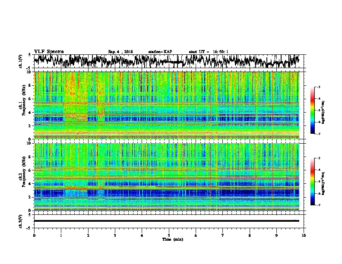Click the time axis tick label "9"
342x264 pixels.
pyautogui.click(x=276, y=235)
